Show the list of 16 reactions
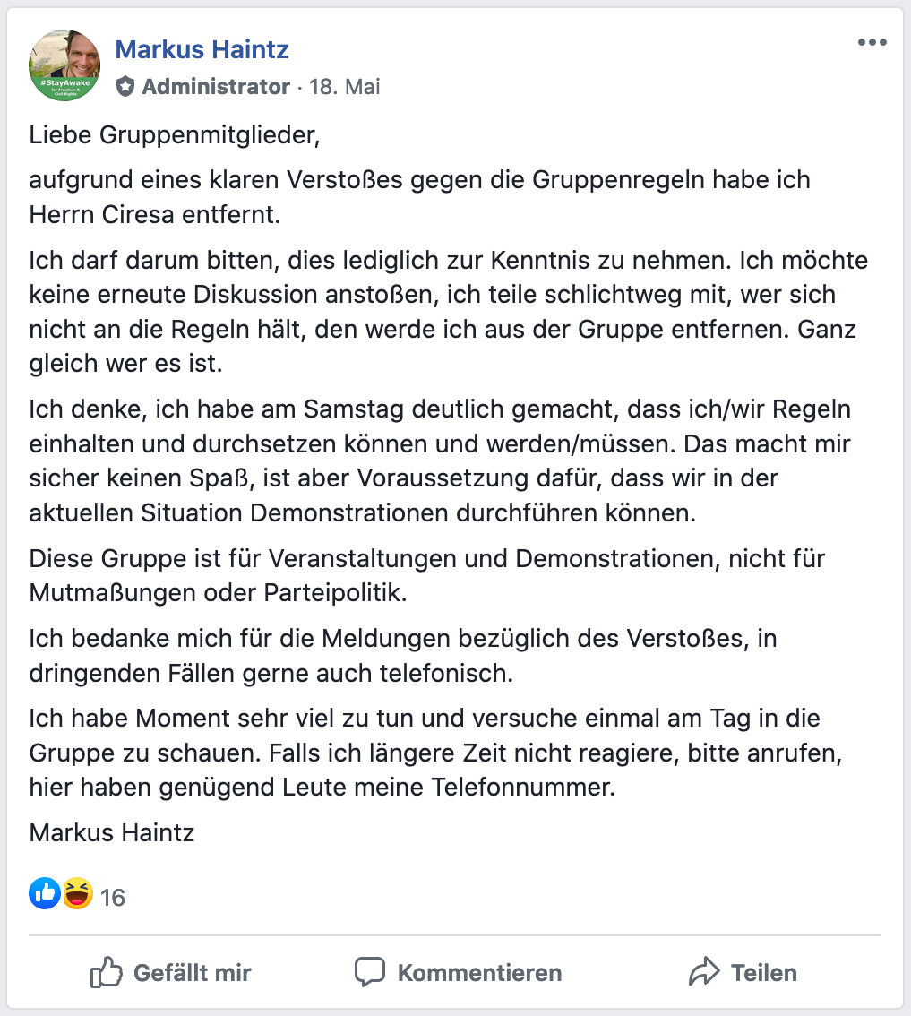 (x=113, y=897)
